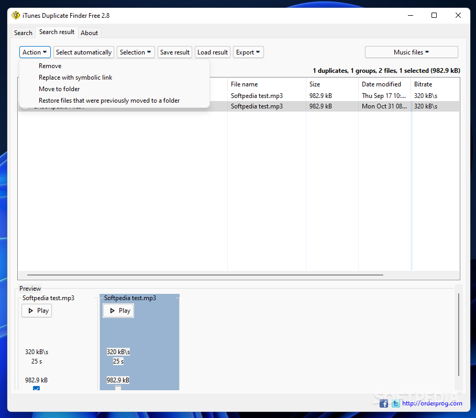Maximize the iTunes Duplicate Finder window
This screenshot has height=418, width=476.
click(x=434, y=15)
